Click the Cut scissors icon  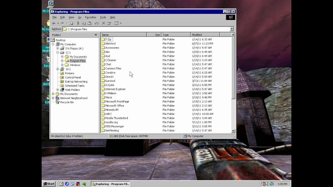click(78, 23)
